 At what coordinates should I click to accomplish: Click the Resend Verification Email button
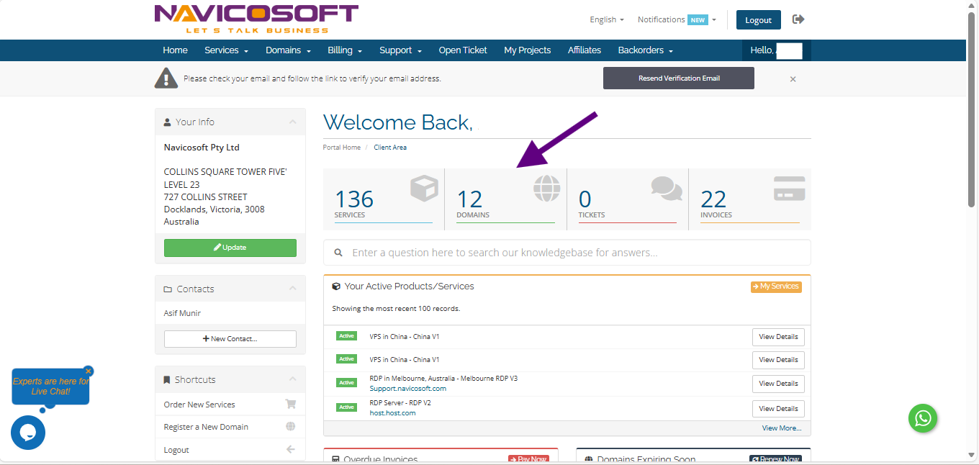(x=678, y=78)
